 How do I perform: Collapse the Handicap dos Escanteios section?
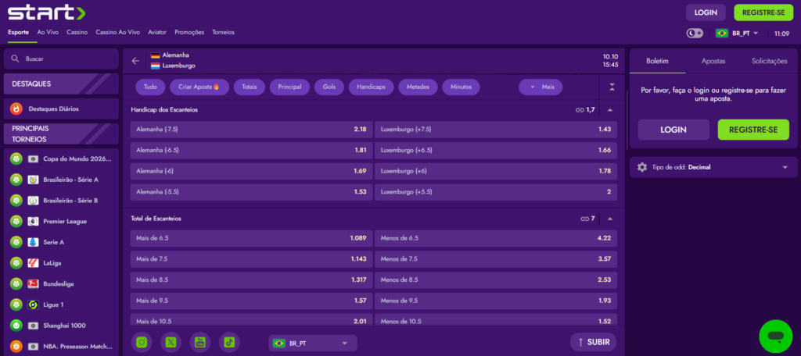point(609,110)
